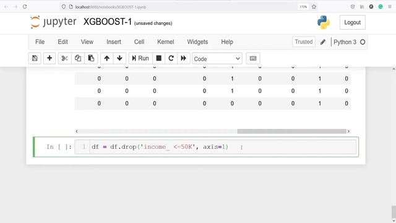Image resolution: width=396 pixels, height=223 pixels.
Task: Open the command palette keyboard icon
Action: pyautogui.click(x=253, y=58)
